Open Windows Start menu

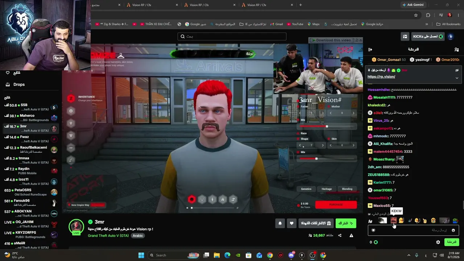(x=141, y=255)
